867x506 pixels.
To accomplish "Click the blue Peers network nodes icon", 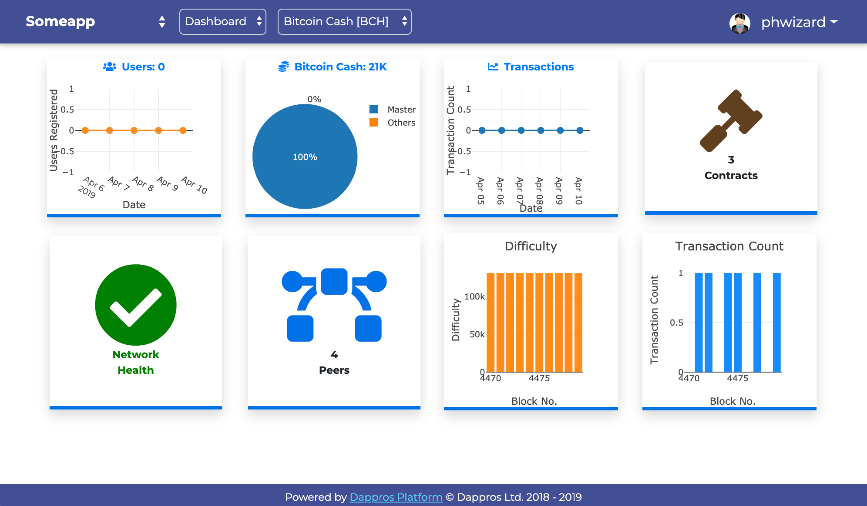I will pos(334,305).
